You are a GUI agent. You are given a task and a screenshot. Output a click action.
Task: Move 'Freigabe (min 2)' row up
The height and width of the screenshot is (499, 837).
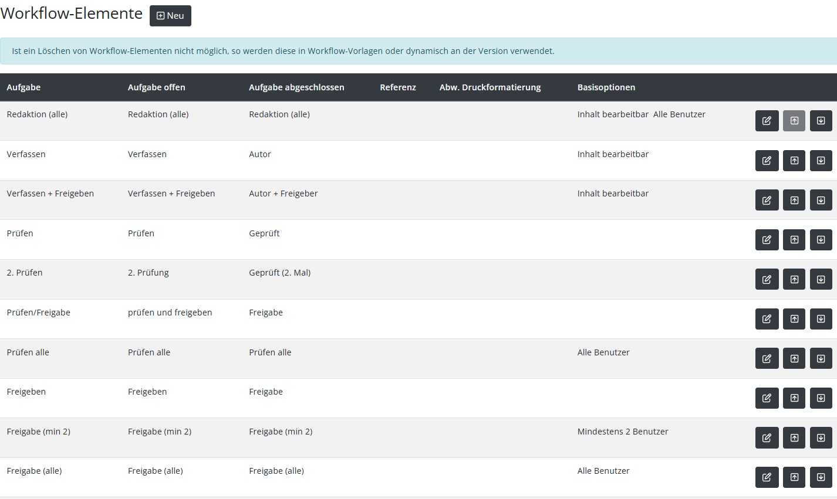[794, 438]
